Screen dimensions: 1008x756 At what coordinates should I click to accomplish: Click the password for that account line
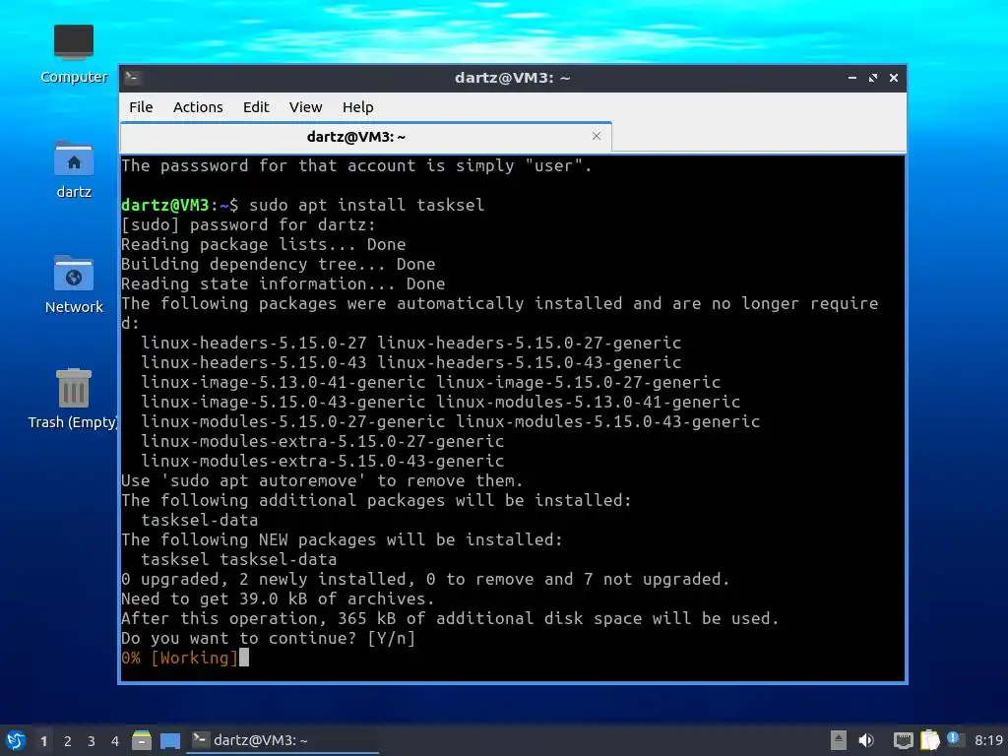(356, 165)
